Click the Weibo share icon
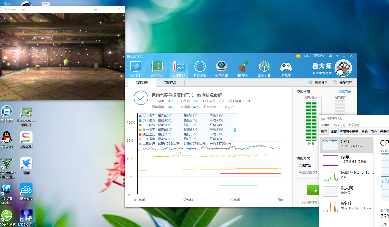 point(311,82)
